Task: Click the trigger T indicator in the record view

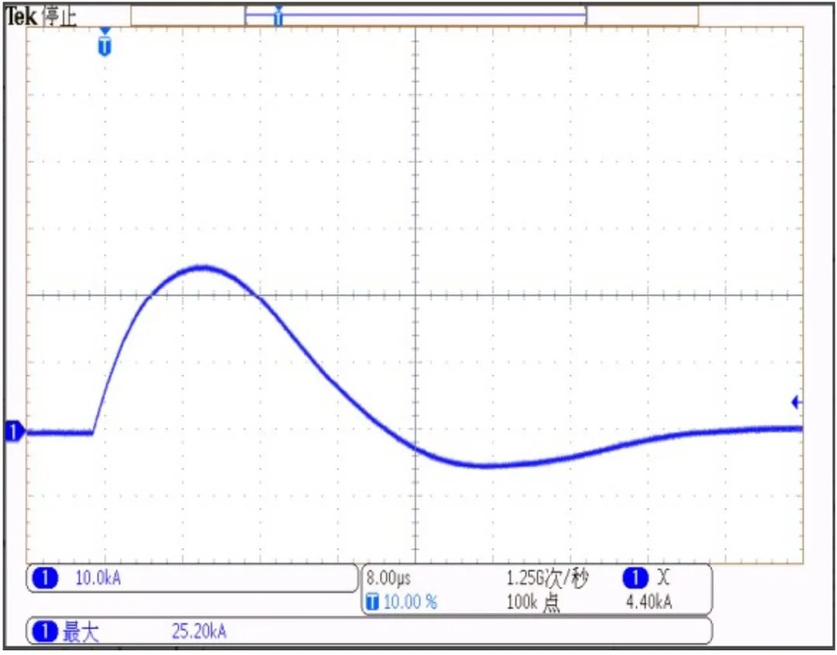Action: click(x=277, y=15)
